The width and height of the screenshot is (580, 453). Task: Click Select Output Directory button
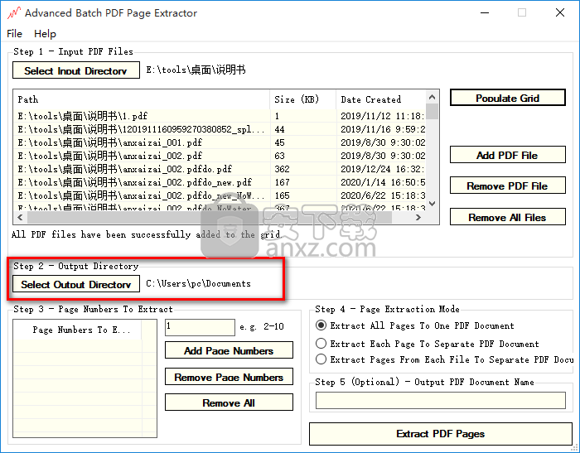[x=76, y=284]
